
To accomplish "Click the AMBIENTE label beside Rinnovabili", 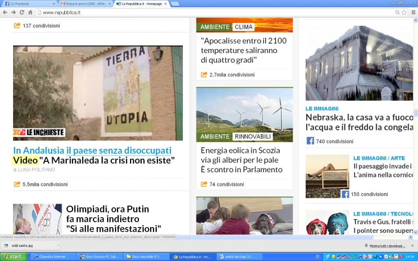I will [x=215, y=137].
